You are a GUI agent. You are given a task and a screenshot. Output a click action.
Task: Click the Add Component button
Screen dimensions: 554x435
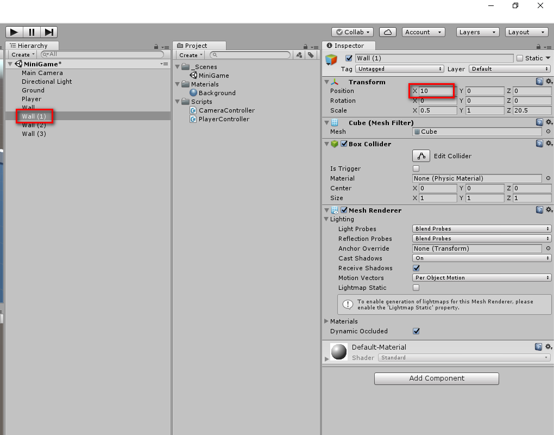(436, 378)
